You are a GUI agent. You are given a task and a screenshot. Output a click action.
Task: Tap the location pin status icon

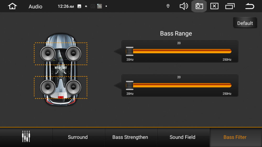[x=168, y=6]
